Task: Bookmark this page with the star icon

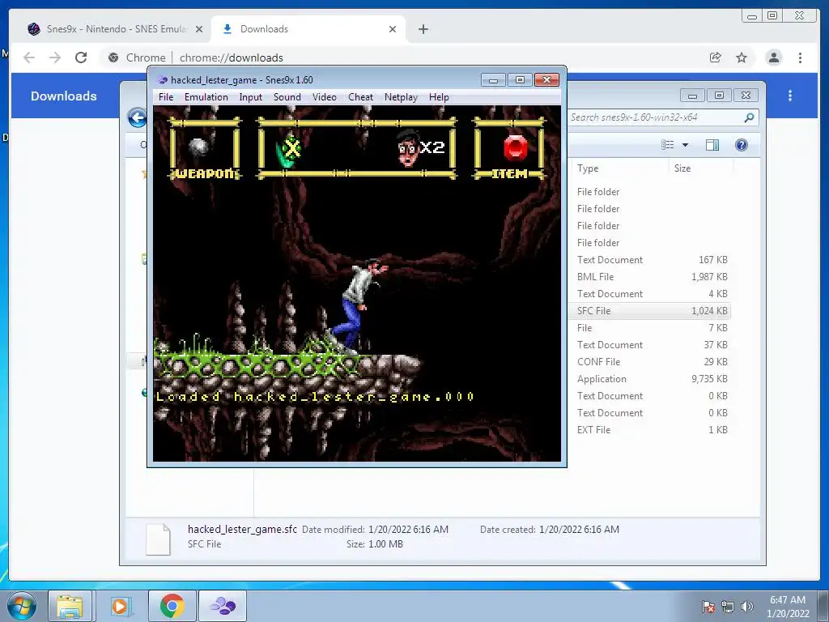Action: 742,58
